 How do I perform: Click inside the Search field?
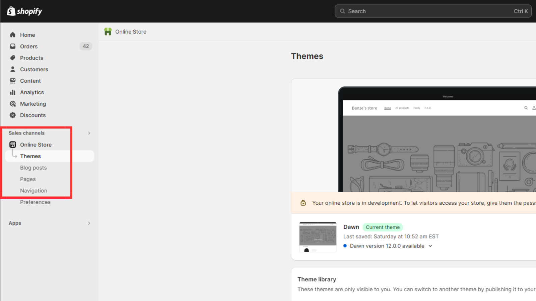tap(433, 11)
